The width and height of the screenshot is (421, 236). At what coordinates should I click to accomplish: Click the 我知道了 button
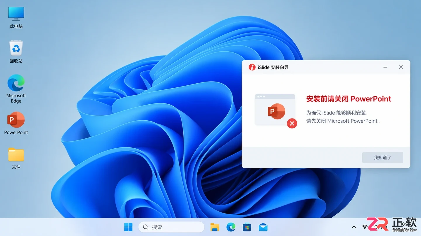[382, 157]
